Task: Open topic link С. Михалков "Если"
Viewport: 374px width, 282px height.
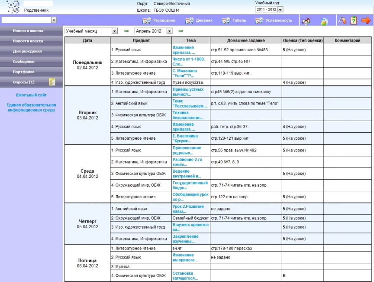Action: click(x=184, y=73)
